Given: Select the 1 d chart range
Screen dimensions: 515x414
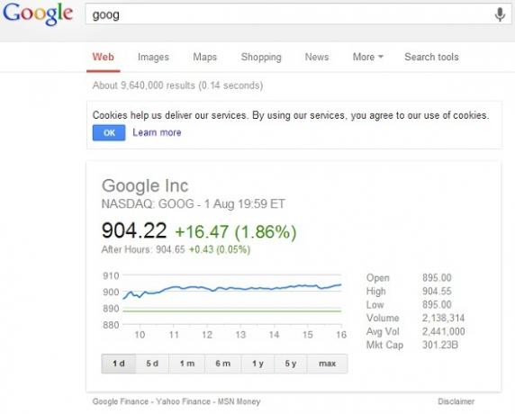Looking at the screenshot, I should 119,364.
